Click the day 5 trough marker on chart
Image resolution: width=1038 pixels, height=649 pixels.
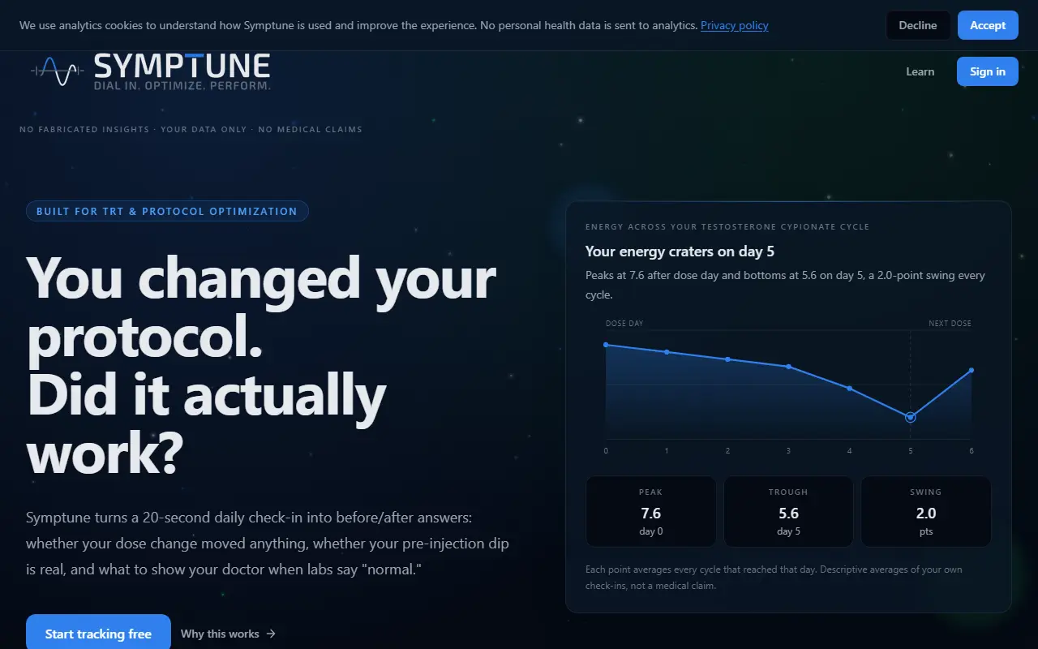910,417
